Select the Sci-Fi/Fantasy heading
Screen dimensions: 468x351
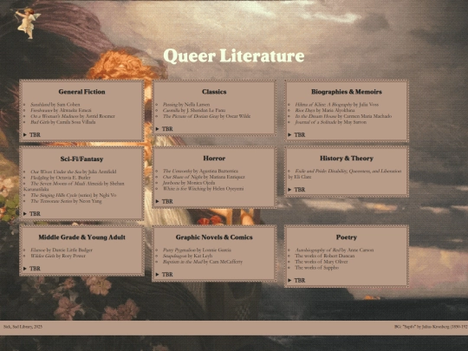coord(81,159)
